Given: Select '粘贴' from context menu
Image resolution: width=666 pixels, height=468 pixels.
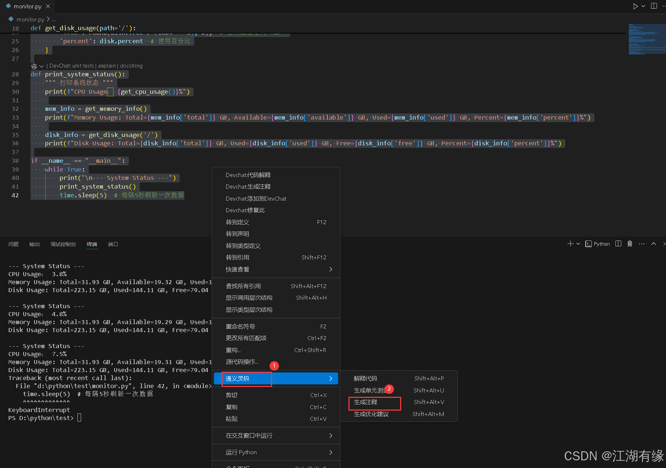Looking at the screenshot, I should 276,419.
